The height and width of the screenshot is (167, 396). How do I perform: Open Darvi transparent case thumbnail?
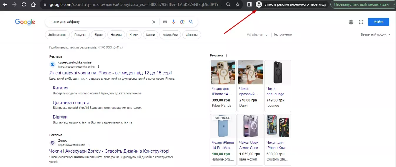(250, 72)
